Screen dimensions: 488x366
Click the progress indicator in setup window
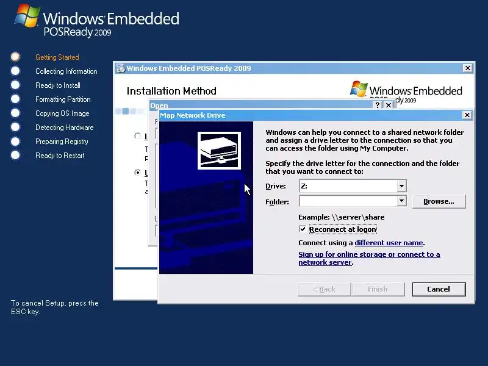(131, 111)
